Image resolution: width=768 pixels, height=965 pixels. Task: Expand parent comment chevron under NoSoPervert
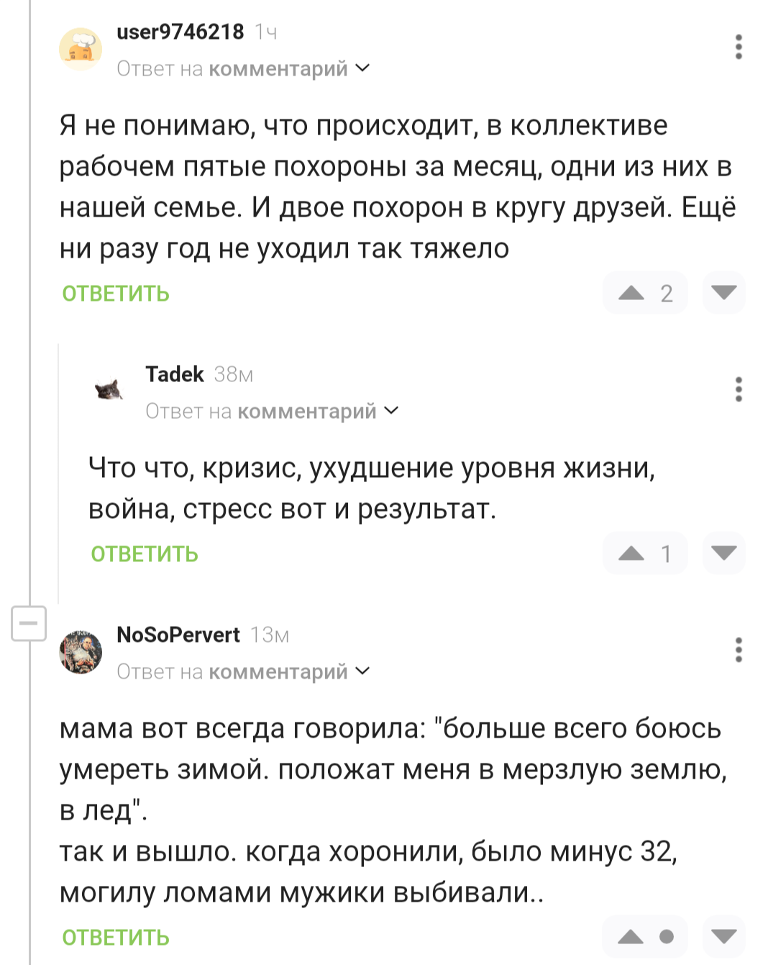tap(363, 671)
